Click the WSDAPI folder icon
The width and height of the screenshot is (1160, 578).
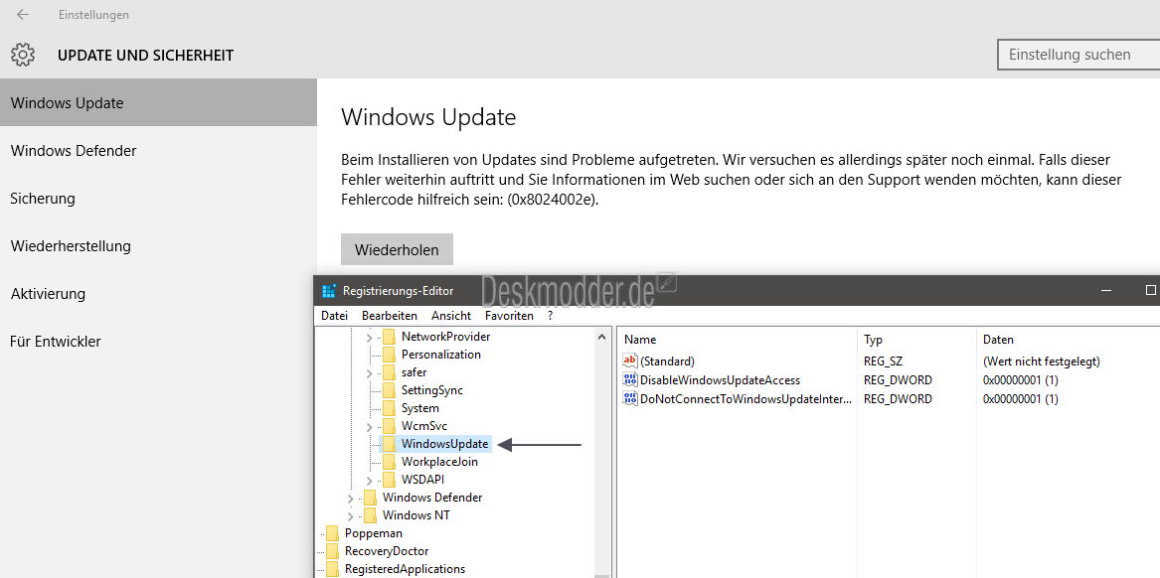coord(389,480)
